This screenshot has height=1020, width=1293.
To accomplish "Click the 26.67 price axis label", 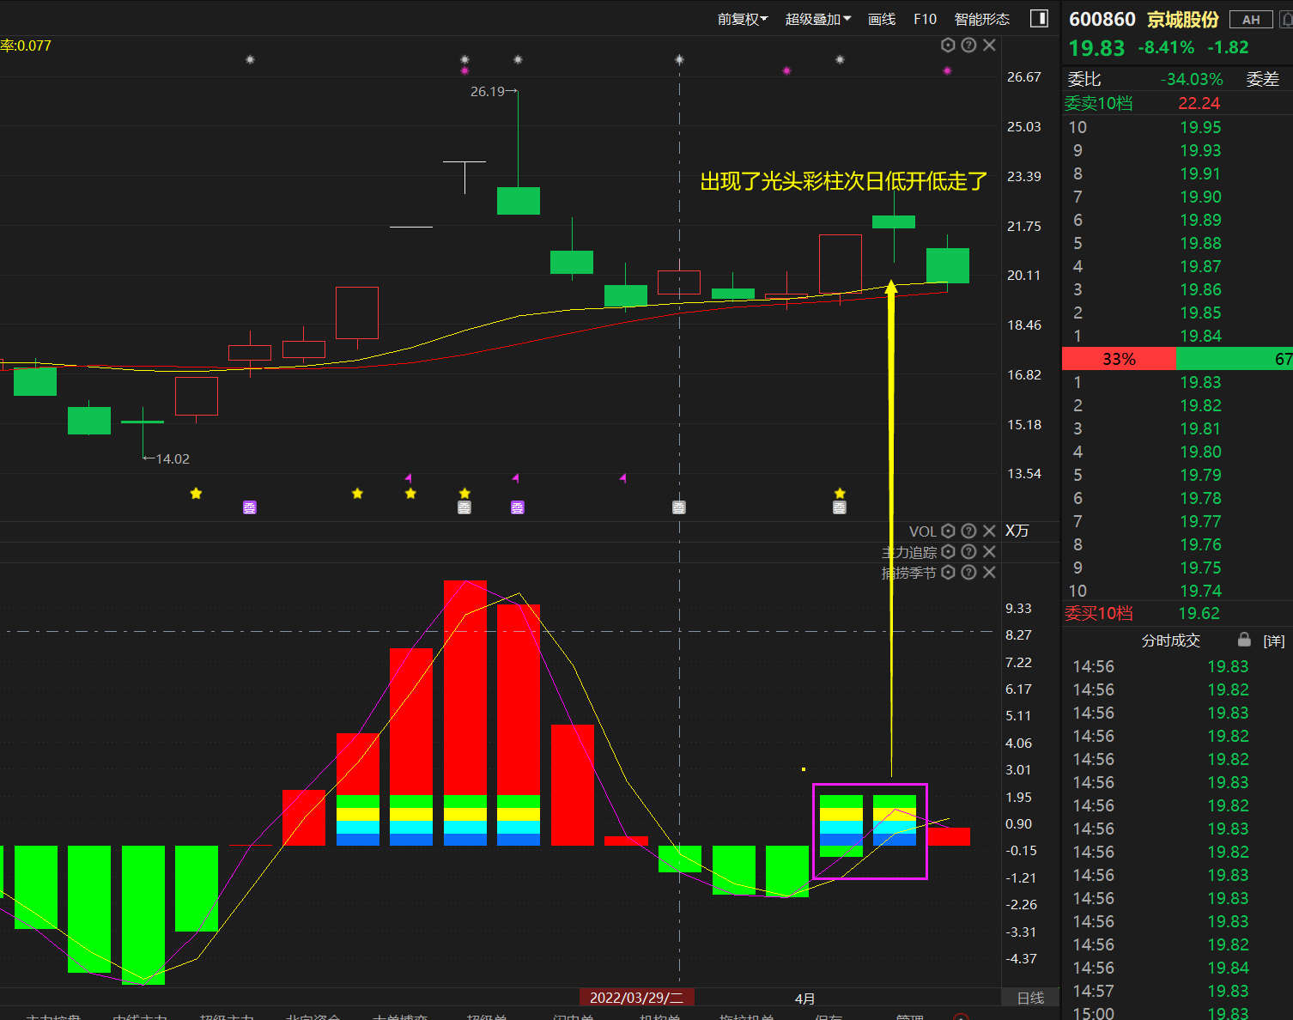I will pyautogui.click(x=1024, y=77).
